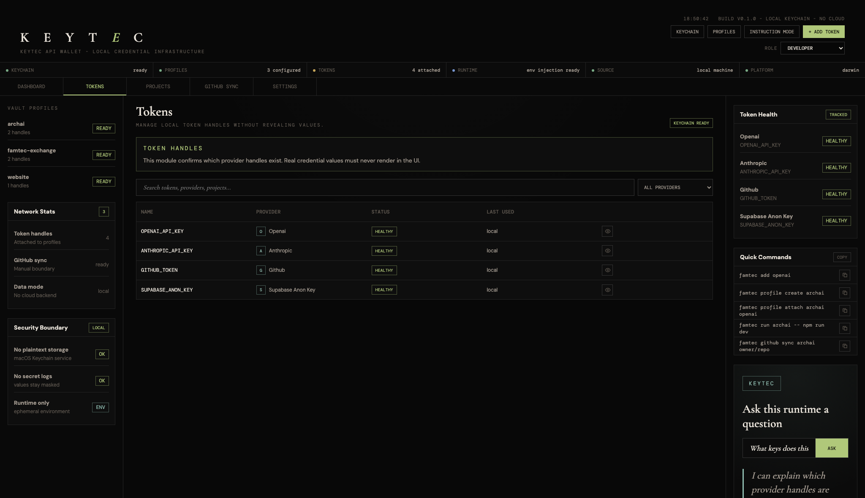Click the 'What keys does this' question field
865x498 pixels.
pos(779,448)
